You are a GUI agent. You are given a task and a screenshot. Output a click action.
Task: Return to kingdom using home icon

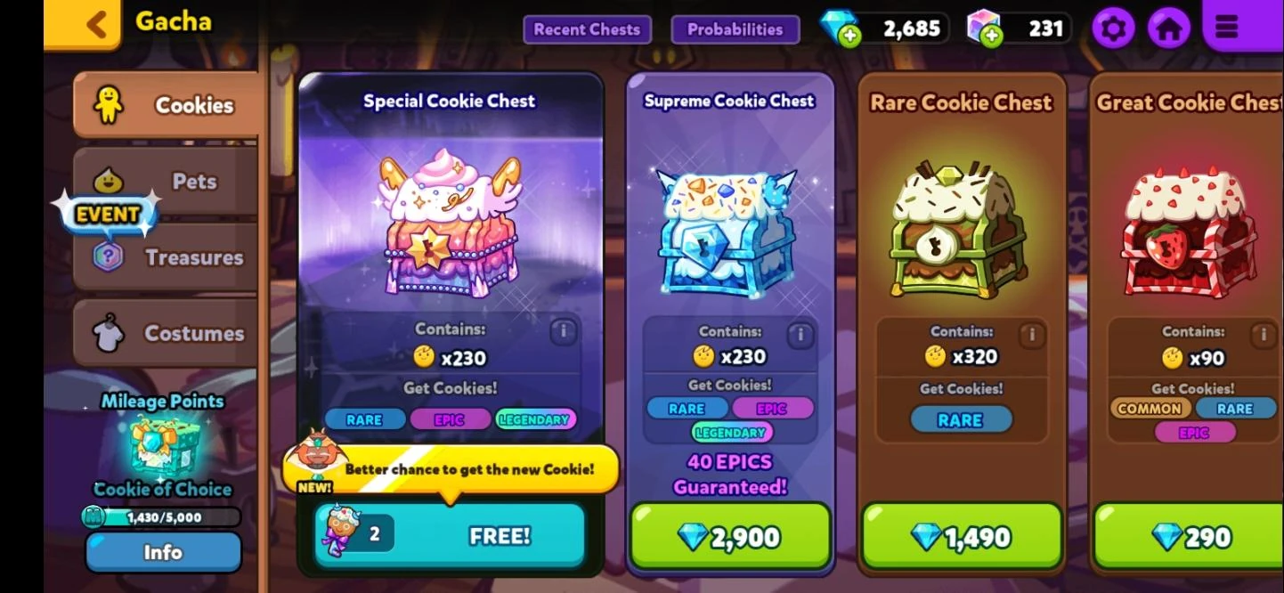click(1168, 28)
